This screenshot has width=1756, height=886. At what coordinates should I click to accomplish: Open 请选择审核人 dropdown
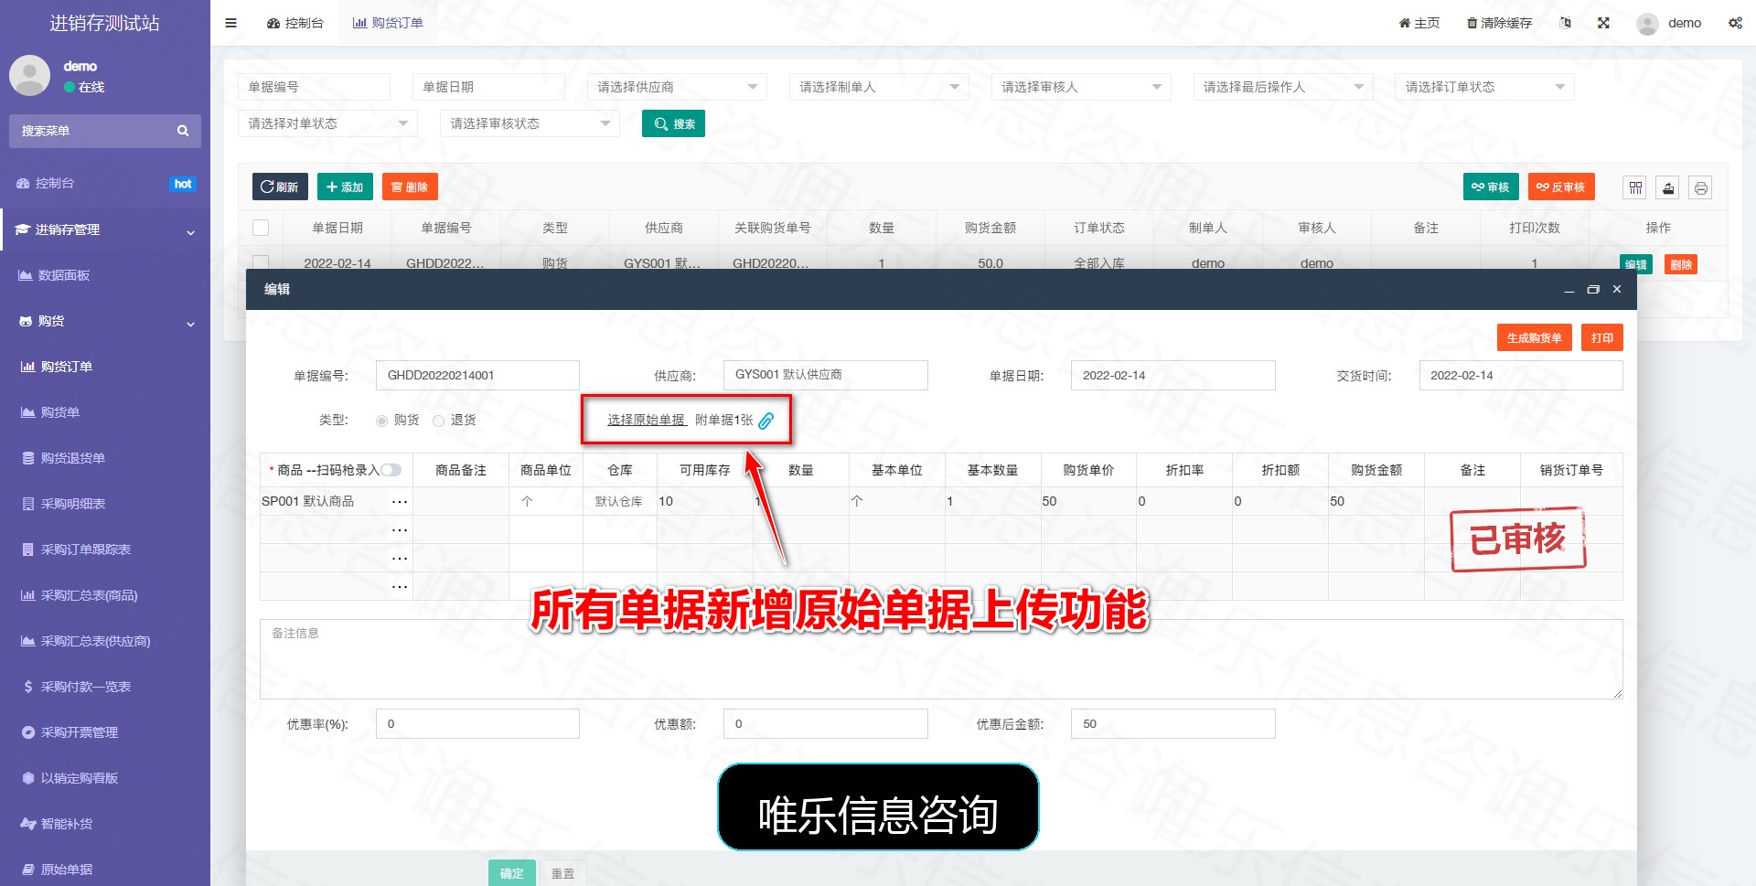(1080, 87)
